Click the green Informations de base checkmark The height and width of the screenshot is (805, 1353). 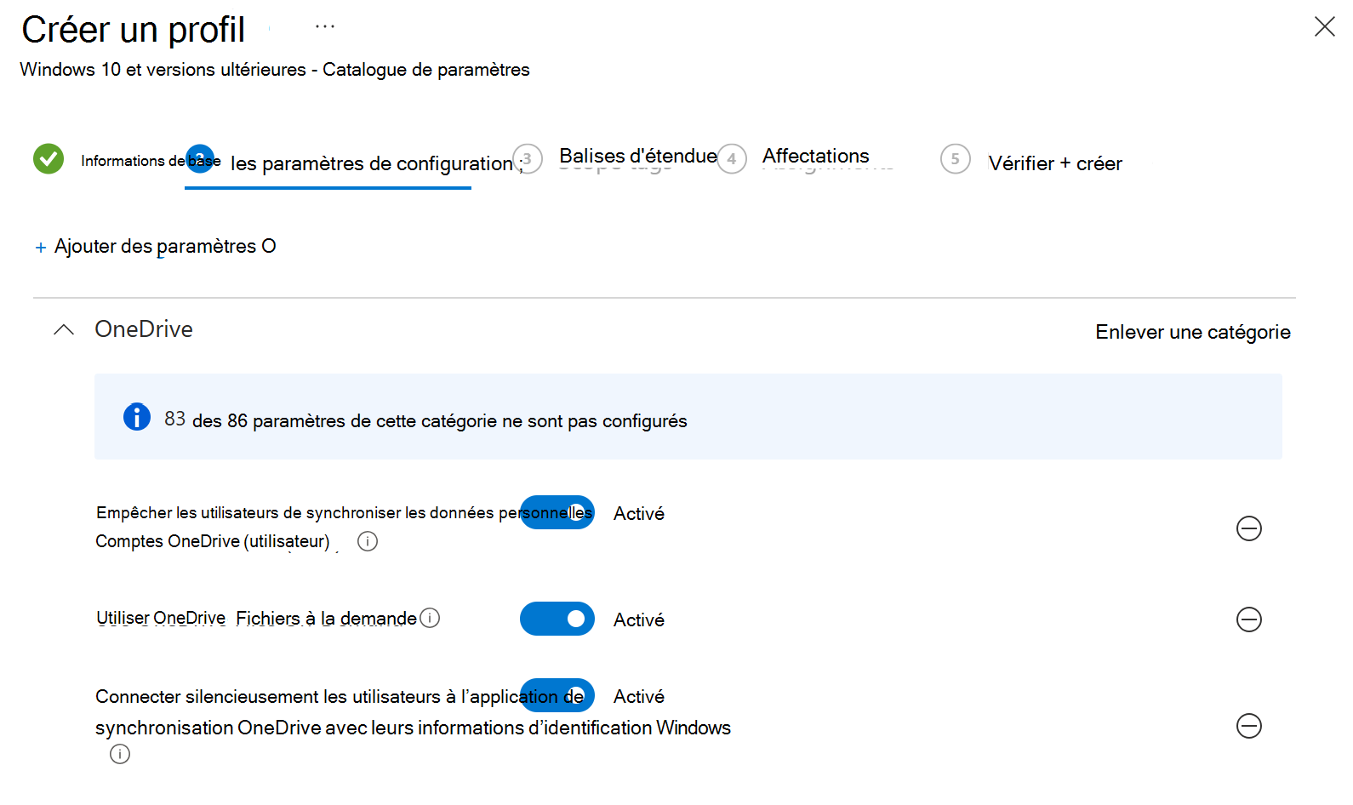49,158
